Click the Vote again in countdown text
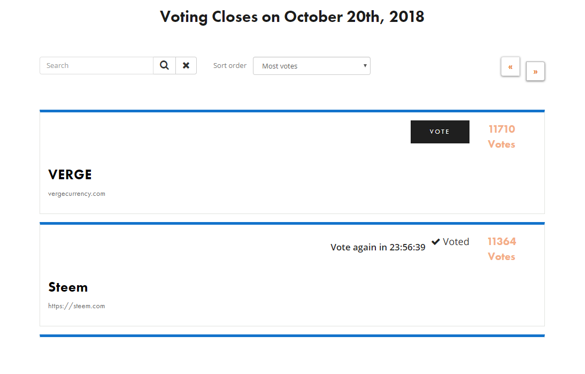 point(378,247)
